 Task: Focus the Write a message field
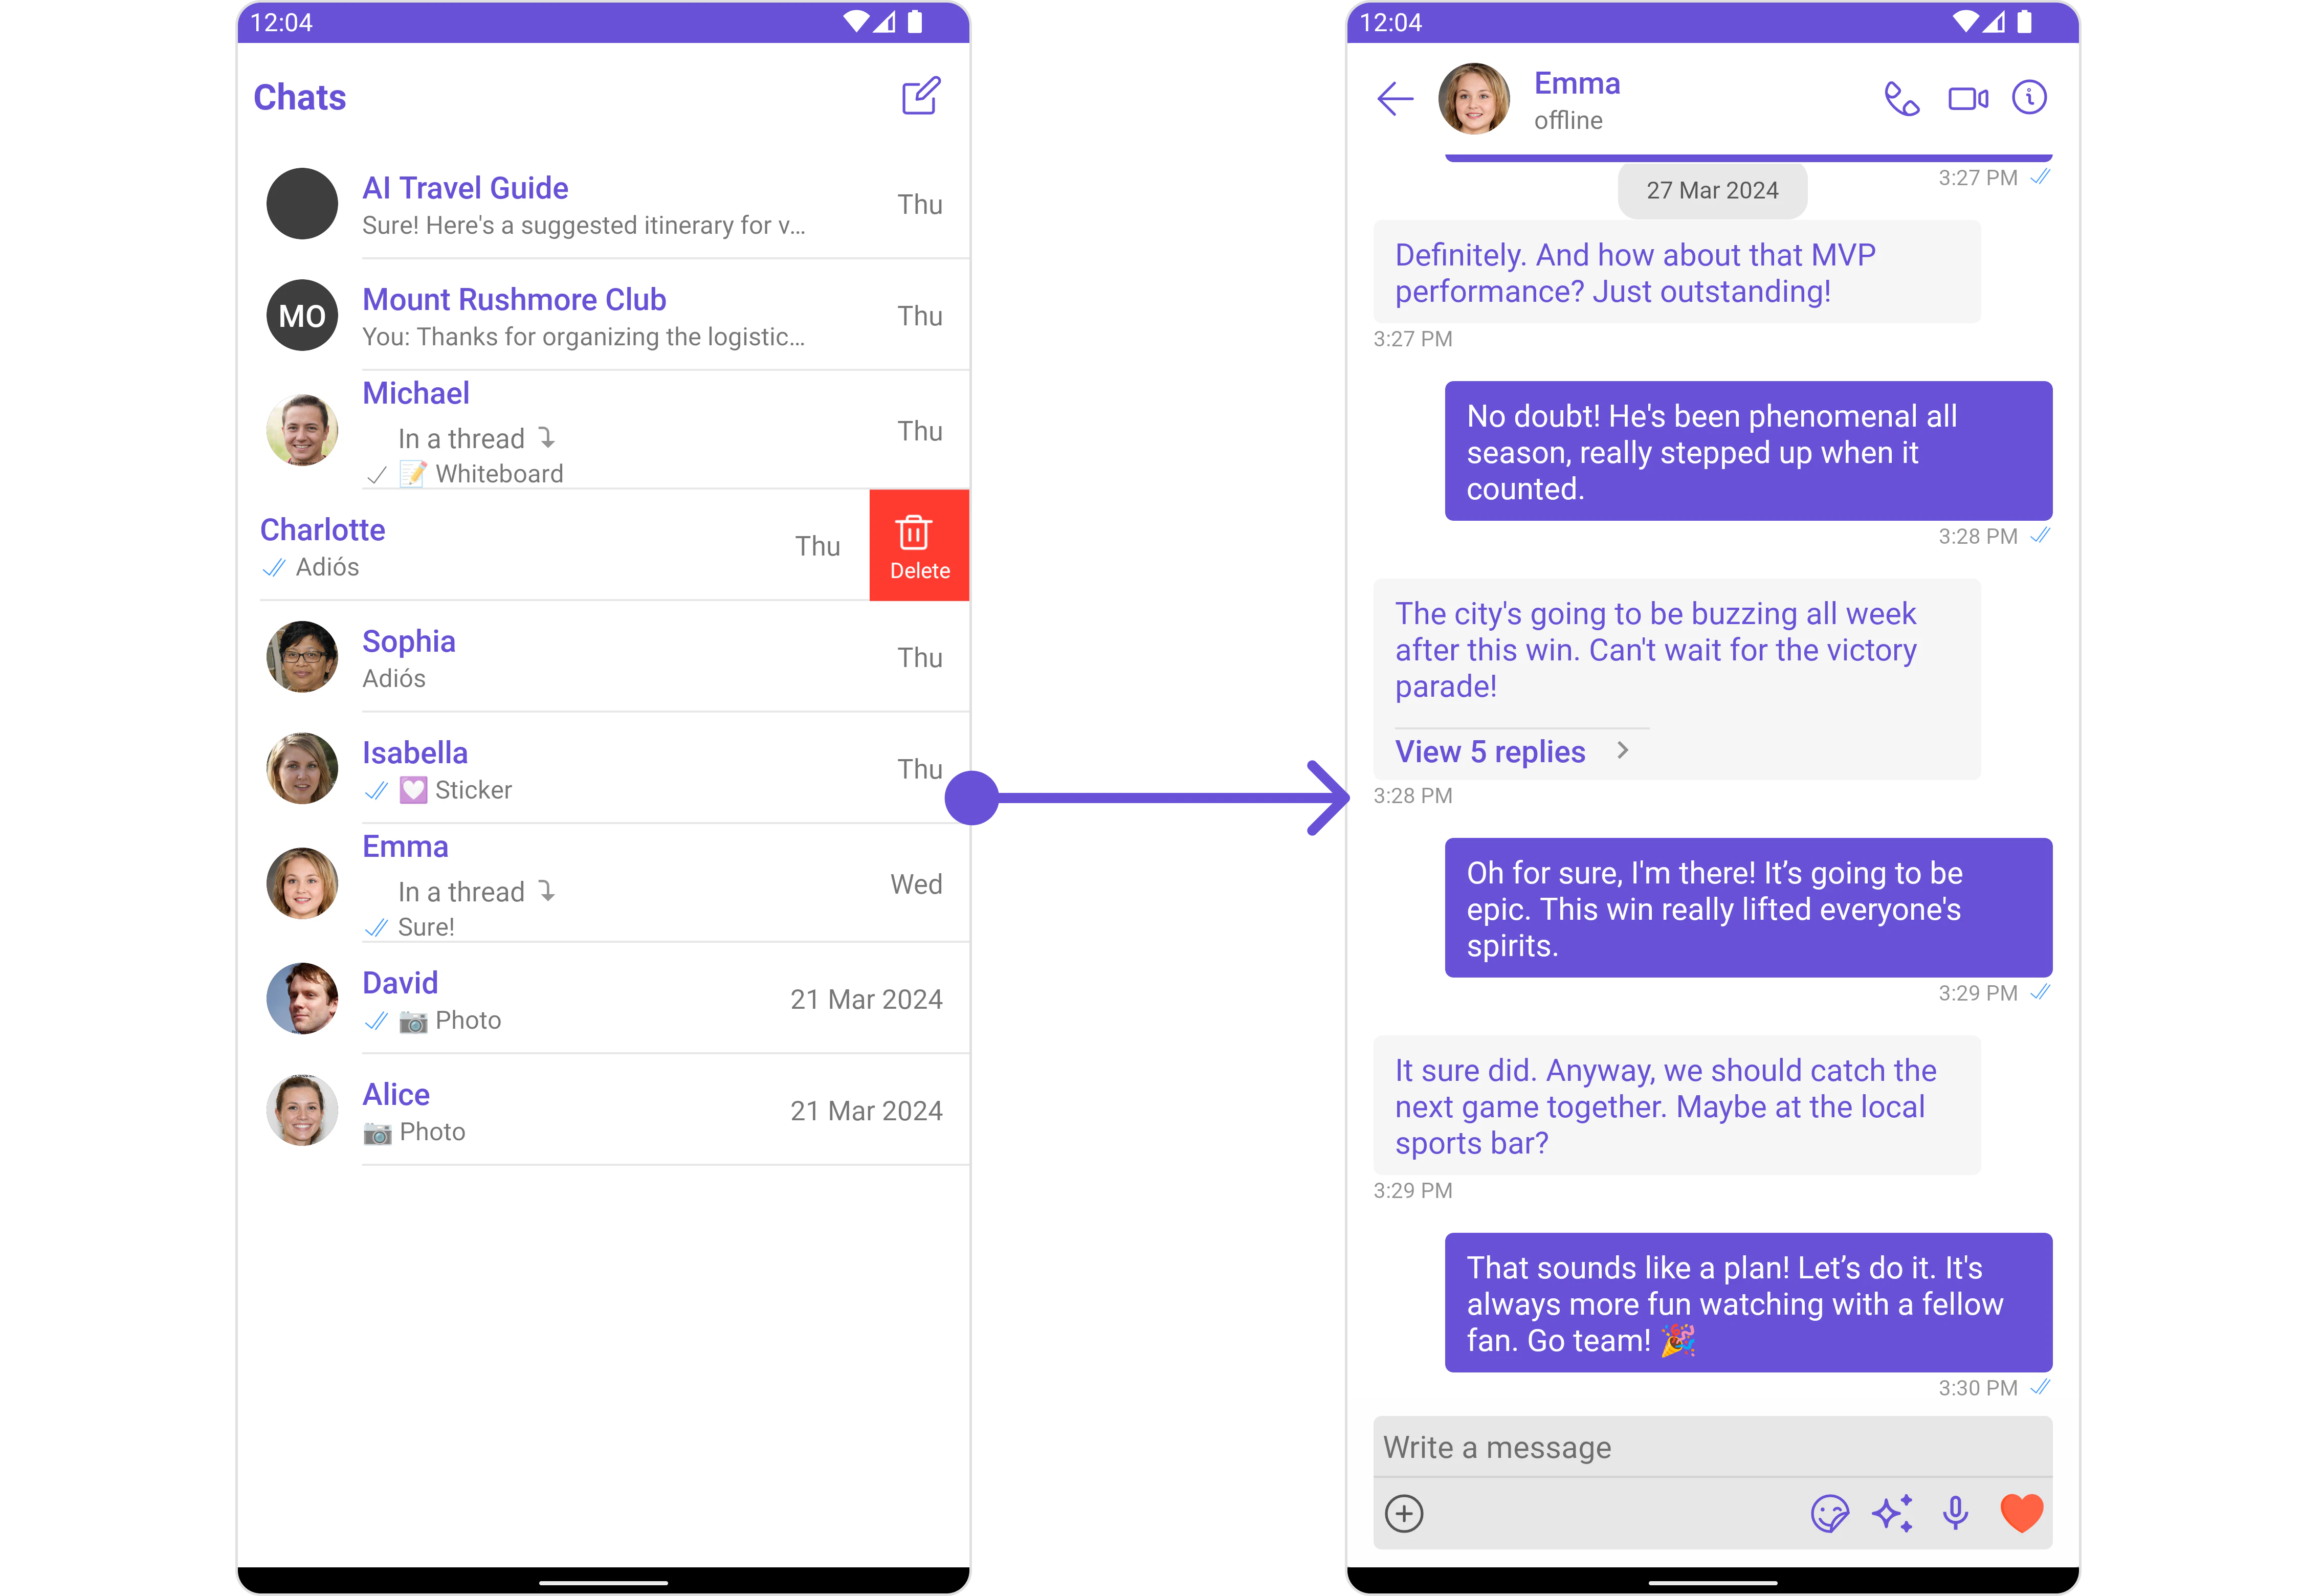(x=1711, y=1447)
